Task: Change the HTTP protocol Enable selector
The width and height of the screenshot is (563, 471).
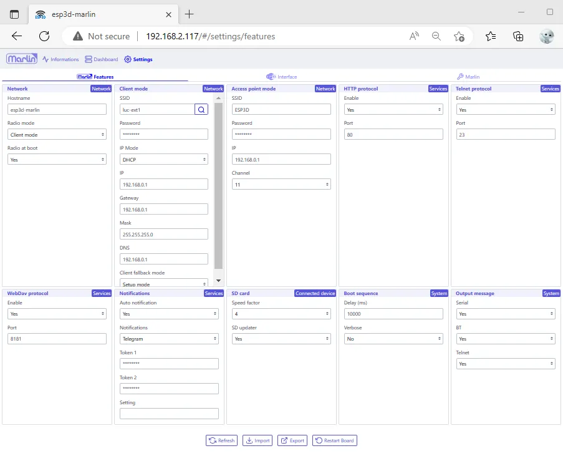Action: pos(393,110)
